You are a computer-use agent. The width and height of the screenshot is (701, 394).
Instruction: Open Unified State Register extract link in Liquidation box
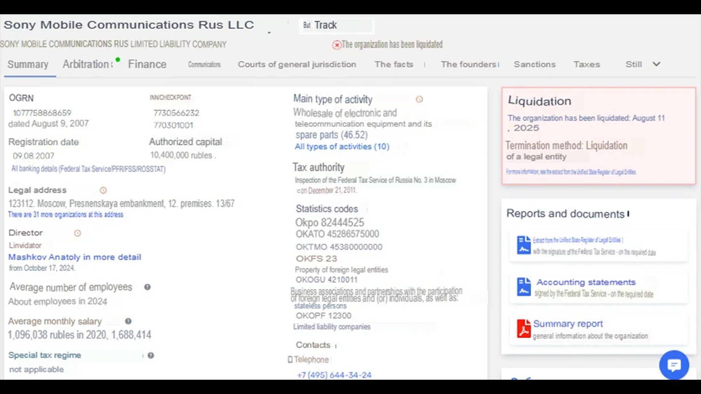tap(571, 172)
